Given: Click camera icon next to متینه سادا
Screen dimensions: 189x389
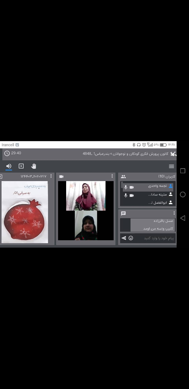Looking at the screenshot, I should pos(132,195).
